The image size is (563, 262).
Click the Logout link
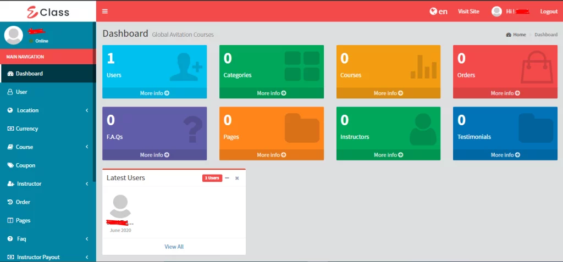[x=549, y=12]
